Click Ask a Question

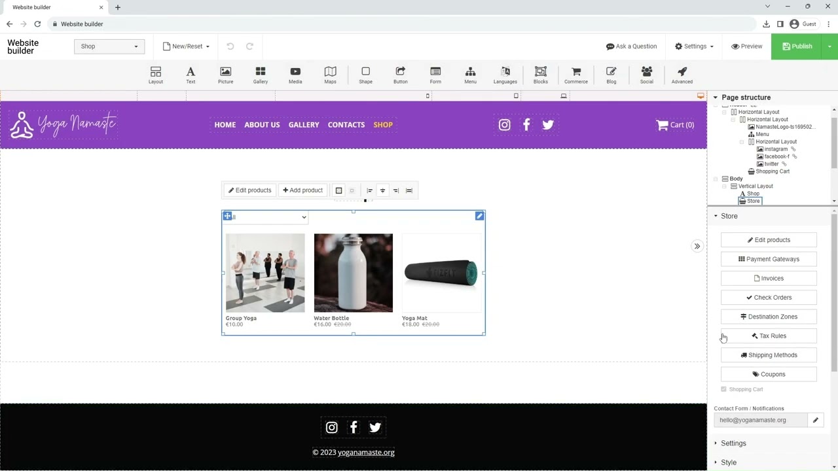631,46
